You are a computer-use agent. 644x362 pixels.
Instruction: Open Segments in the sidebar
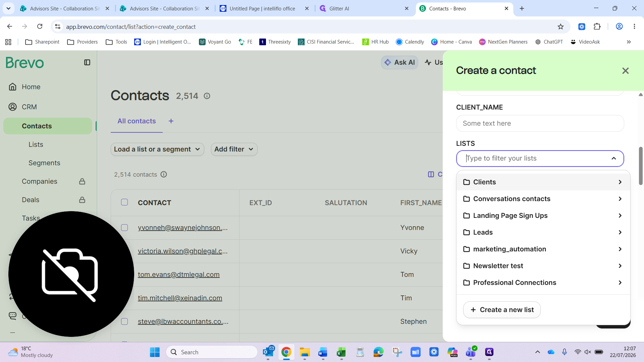[x=44, y=163]
